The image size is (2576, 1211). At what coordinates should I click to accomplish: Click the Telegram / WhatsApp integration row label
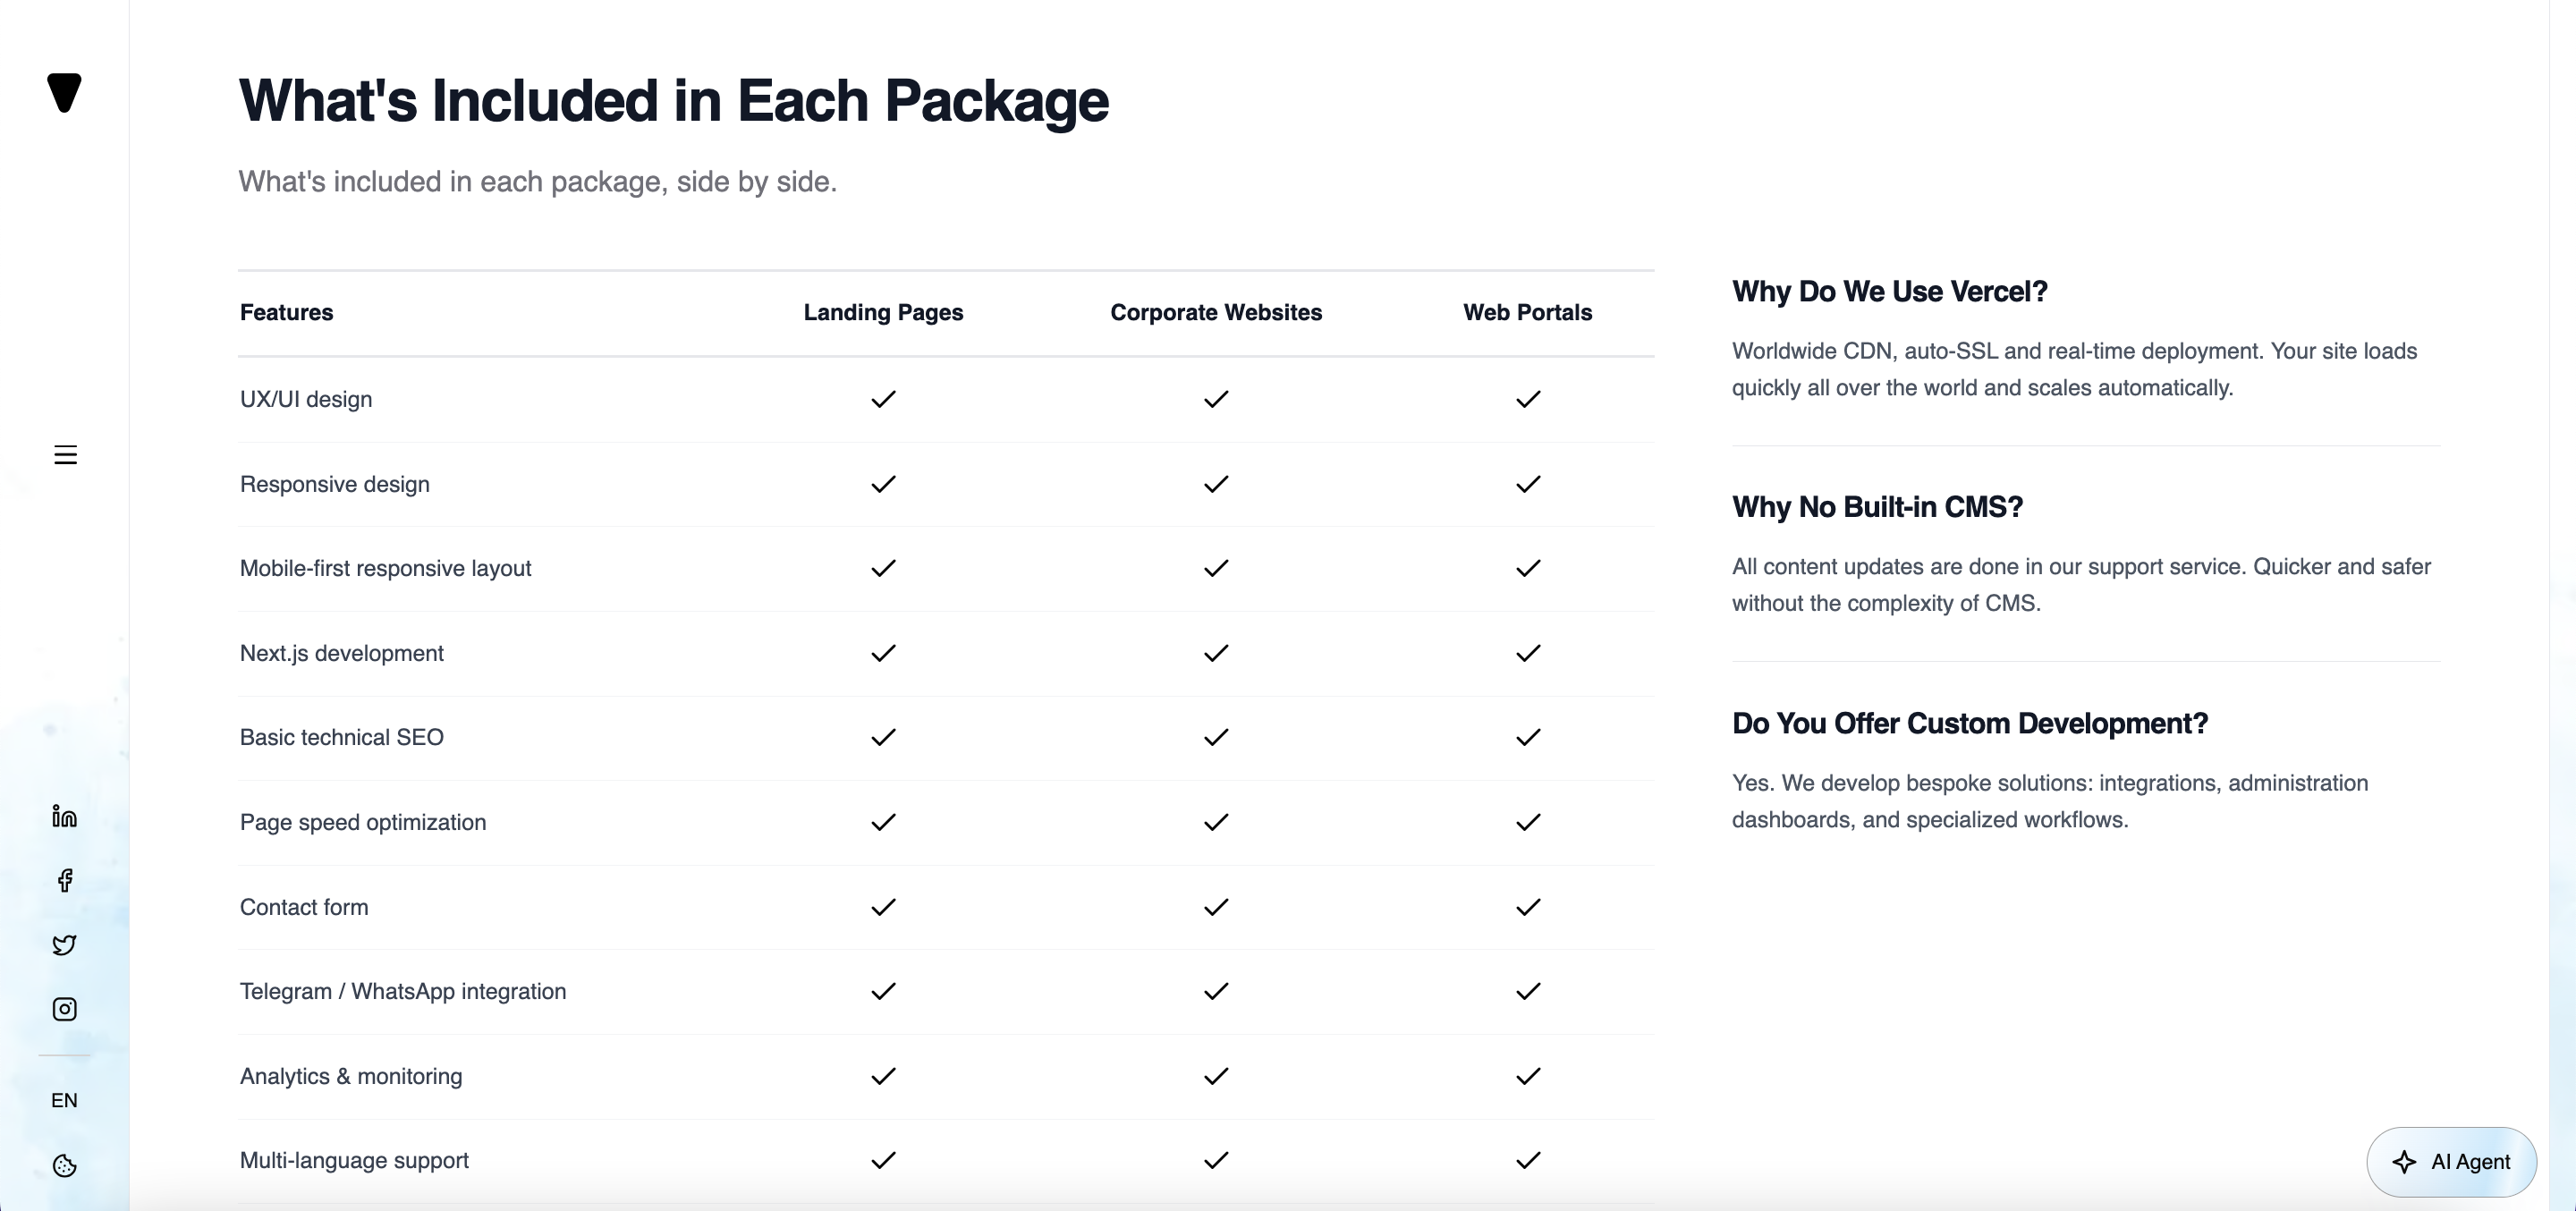tap(403, 991)
